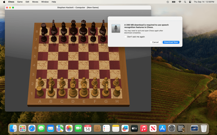Select the white bishop on F1

tap(95, 91)
